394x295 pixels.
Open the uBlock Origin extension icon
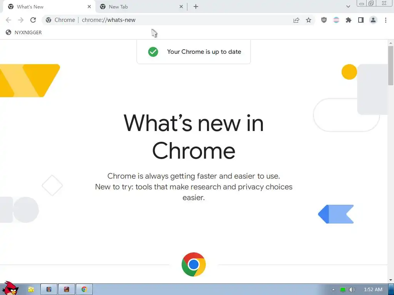pos(324,20)
